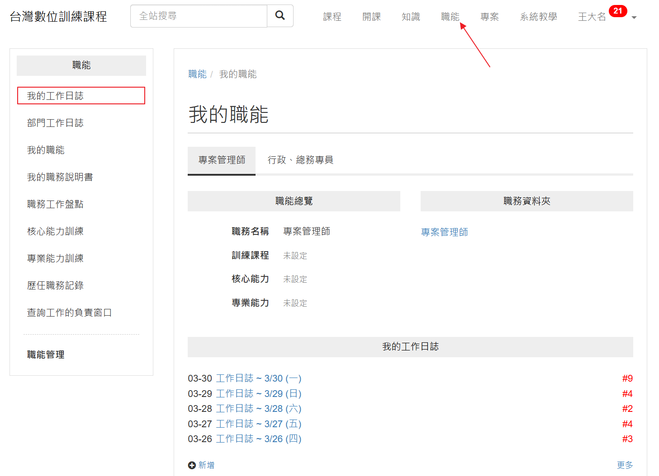Click the 更多 link under work logs
The height and width of the screenshot is (476, 659).
pyautogui.click(x=625, y=465)
